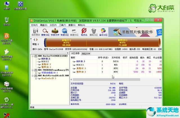Viewport: 180px width, 118px height.
Task: Click the 文件系统 column header
Action: (116, 58)
